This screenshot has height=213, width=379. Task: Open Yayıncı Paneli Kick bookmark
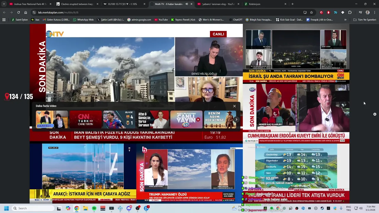tap(183, 20)
